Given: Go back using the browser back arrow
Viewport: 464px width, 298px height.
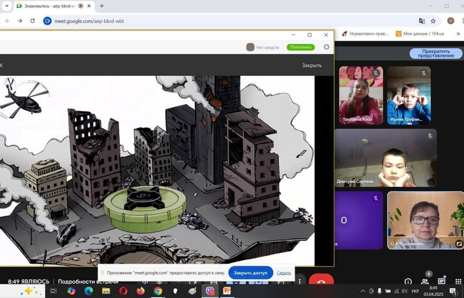Looking at the screenshot, I should click(8, 21).
